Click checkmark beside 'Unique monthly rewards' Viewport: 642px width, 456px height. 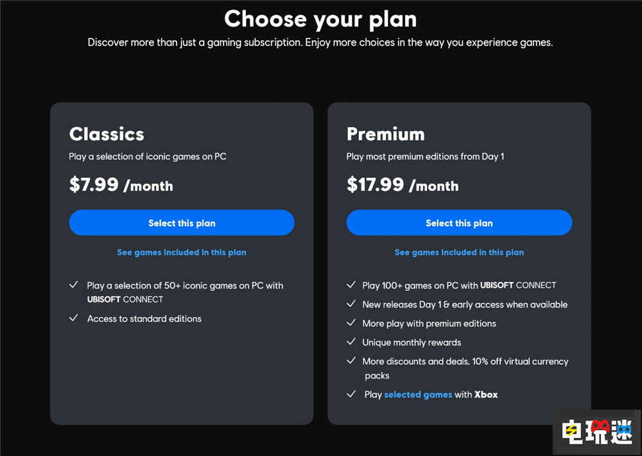point(351,342)
